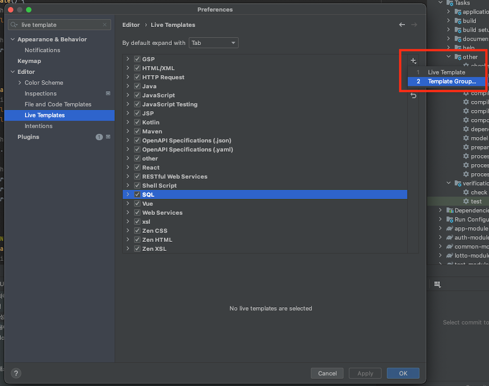The image size is (489, 386).
Task: Click the app-module Gradle elephant icon
Action: point(449,228)
